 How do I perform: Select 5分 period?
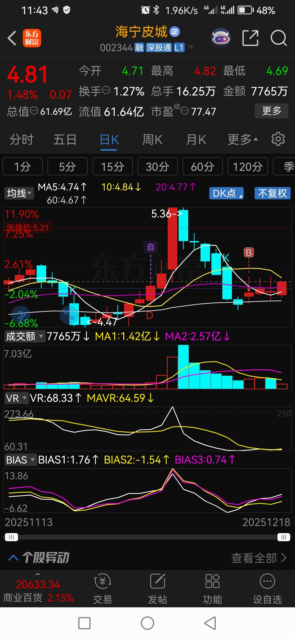(x=67, y=166)
